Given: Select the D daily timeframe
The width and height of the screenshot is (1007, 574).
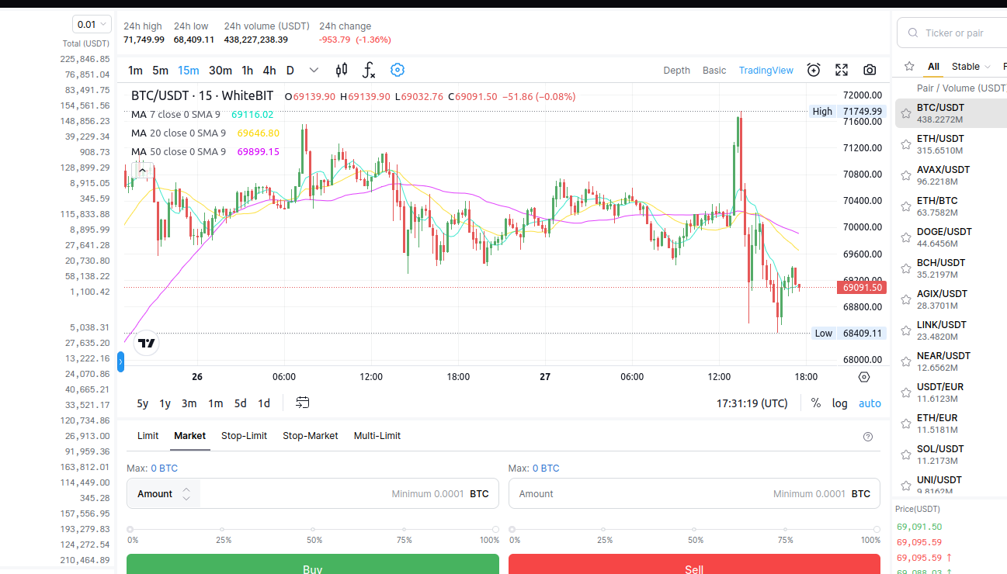Looking at the screenshot, I should point(290,70).
